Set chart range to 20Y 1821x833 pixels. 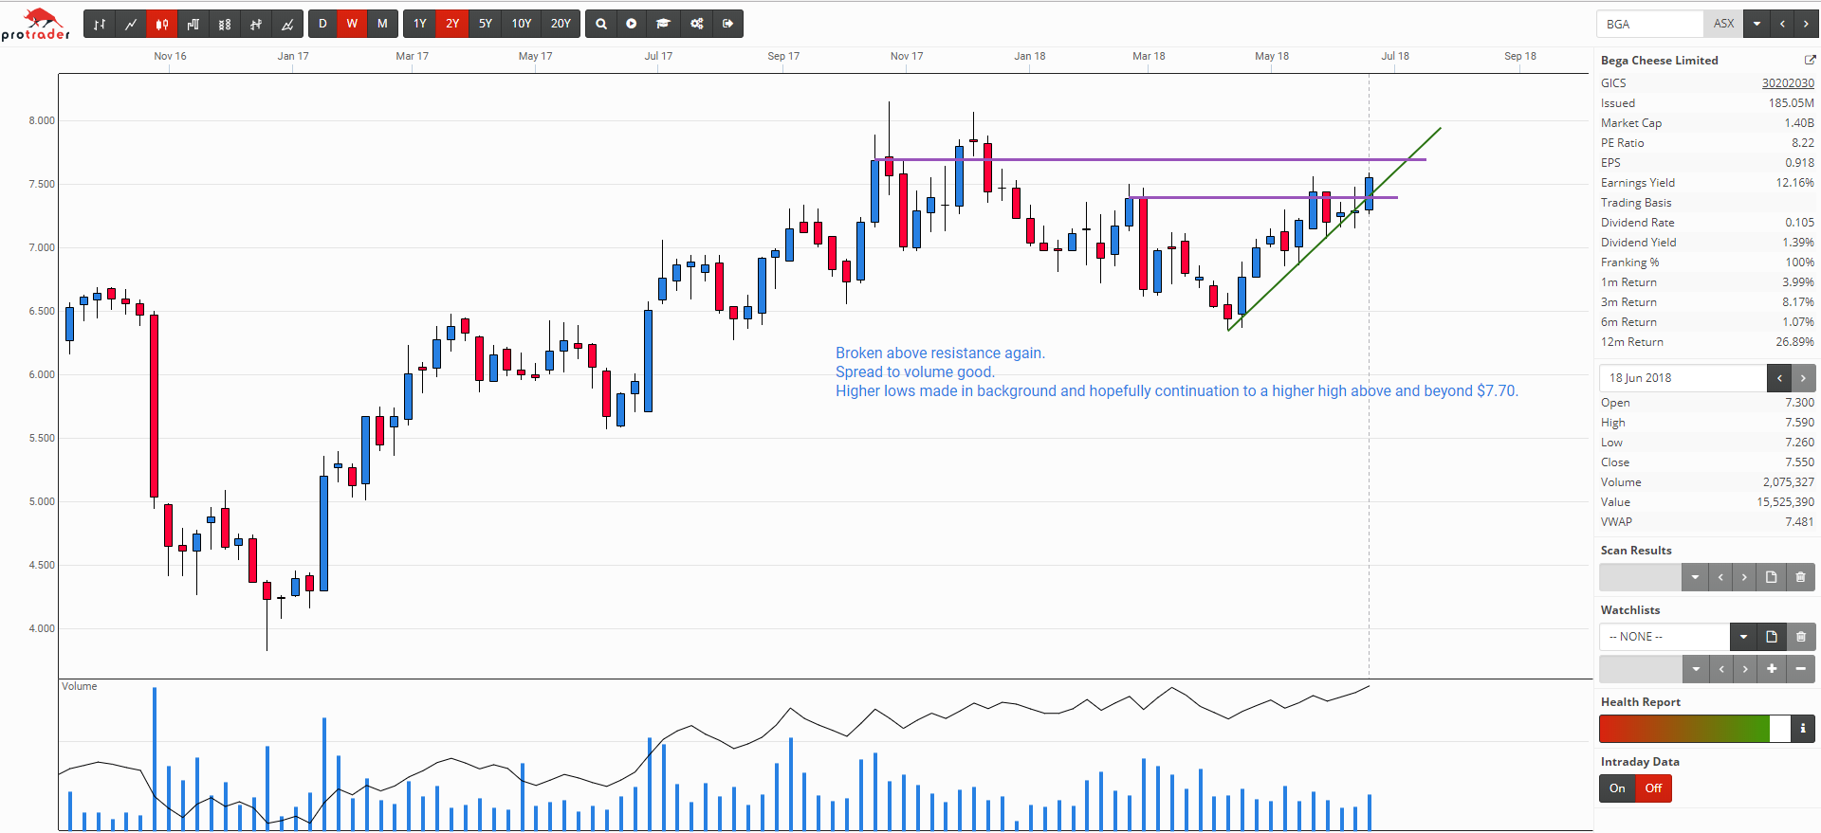pyautogui.click(x=561, y=24)
